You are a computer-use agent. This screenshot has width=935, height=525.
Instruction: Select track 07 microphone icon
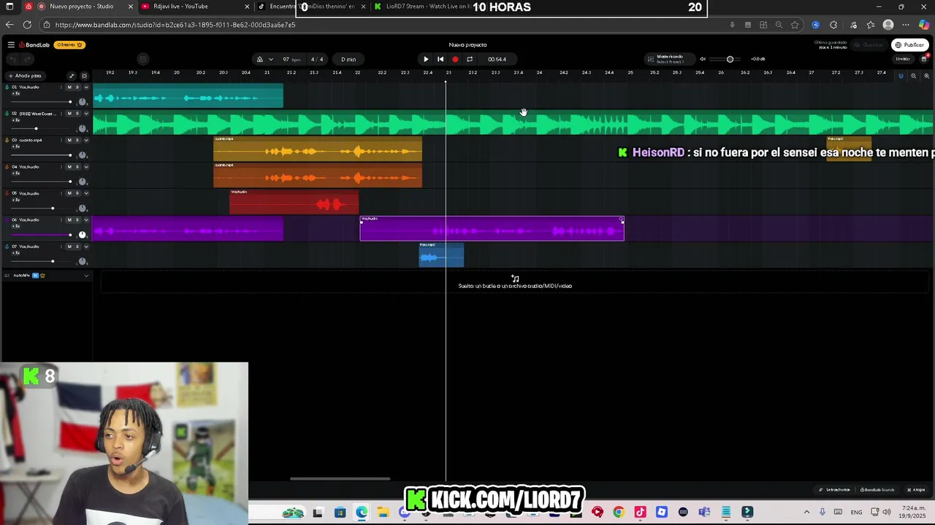click(x=7, y=246)
